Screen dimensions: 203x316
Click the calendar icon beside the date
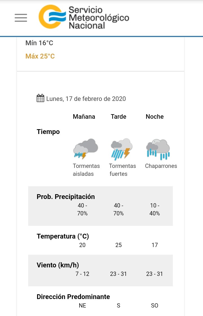[x=40, y=98]
